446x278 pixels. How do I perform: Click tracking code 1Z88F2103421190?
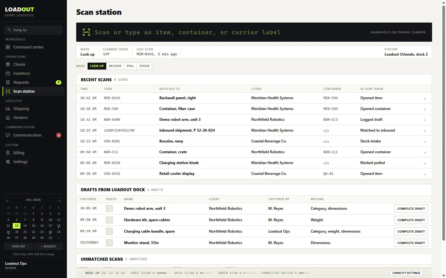[x=119, y=130]
